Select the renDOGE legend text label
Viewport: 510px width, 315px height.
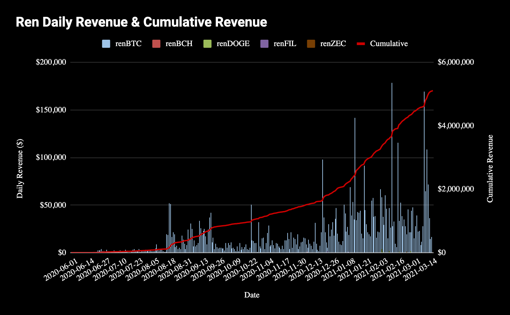233,44
